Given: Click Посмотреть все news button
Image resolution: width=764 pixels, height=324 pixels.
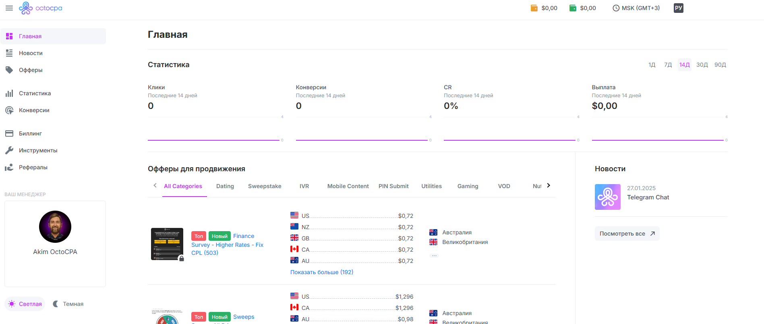Looking at the screenshot, I should pos(627,234).
